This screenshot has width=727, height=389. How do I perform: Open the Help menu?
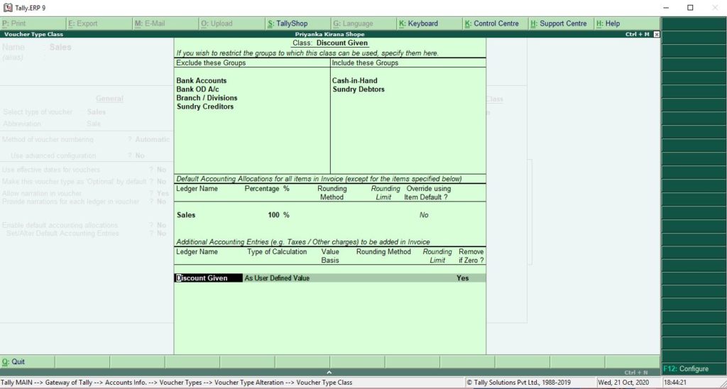[x=608, y=23]
